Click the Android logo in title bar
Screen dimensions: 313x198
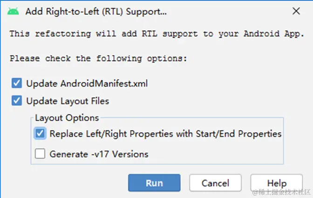pyautogui.click(x=13, y=11)
